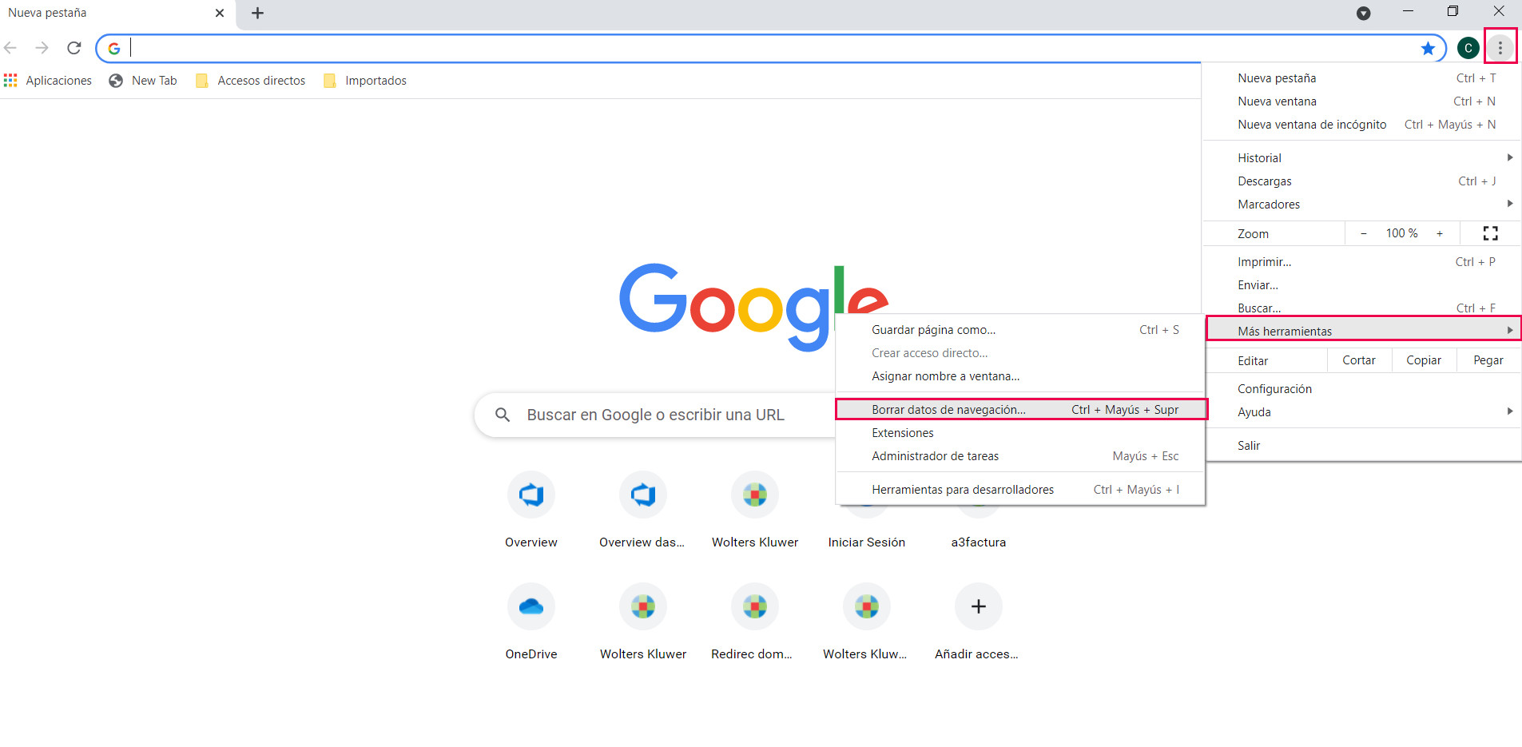The width and height of the screenshot is (1522, 747).
Task: Select Guardar página como...
Action: click(x=1020, y=330)
